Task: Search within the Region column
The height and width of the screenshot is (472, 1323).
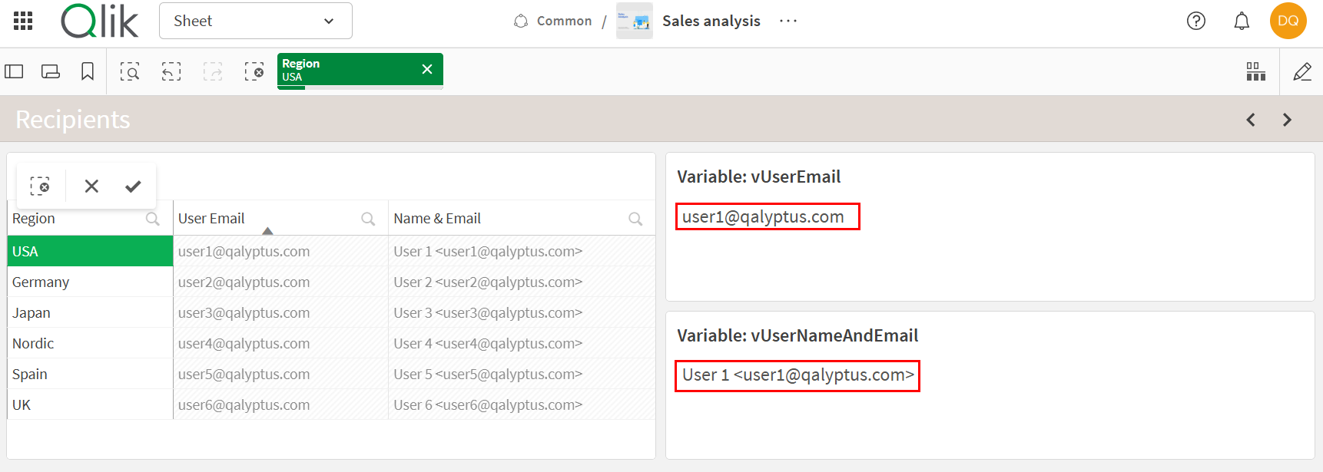Action: 153,219
